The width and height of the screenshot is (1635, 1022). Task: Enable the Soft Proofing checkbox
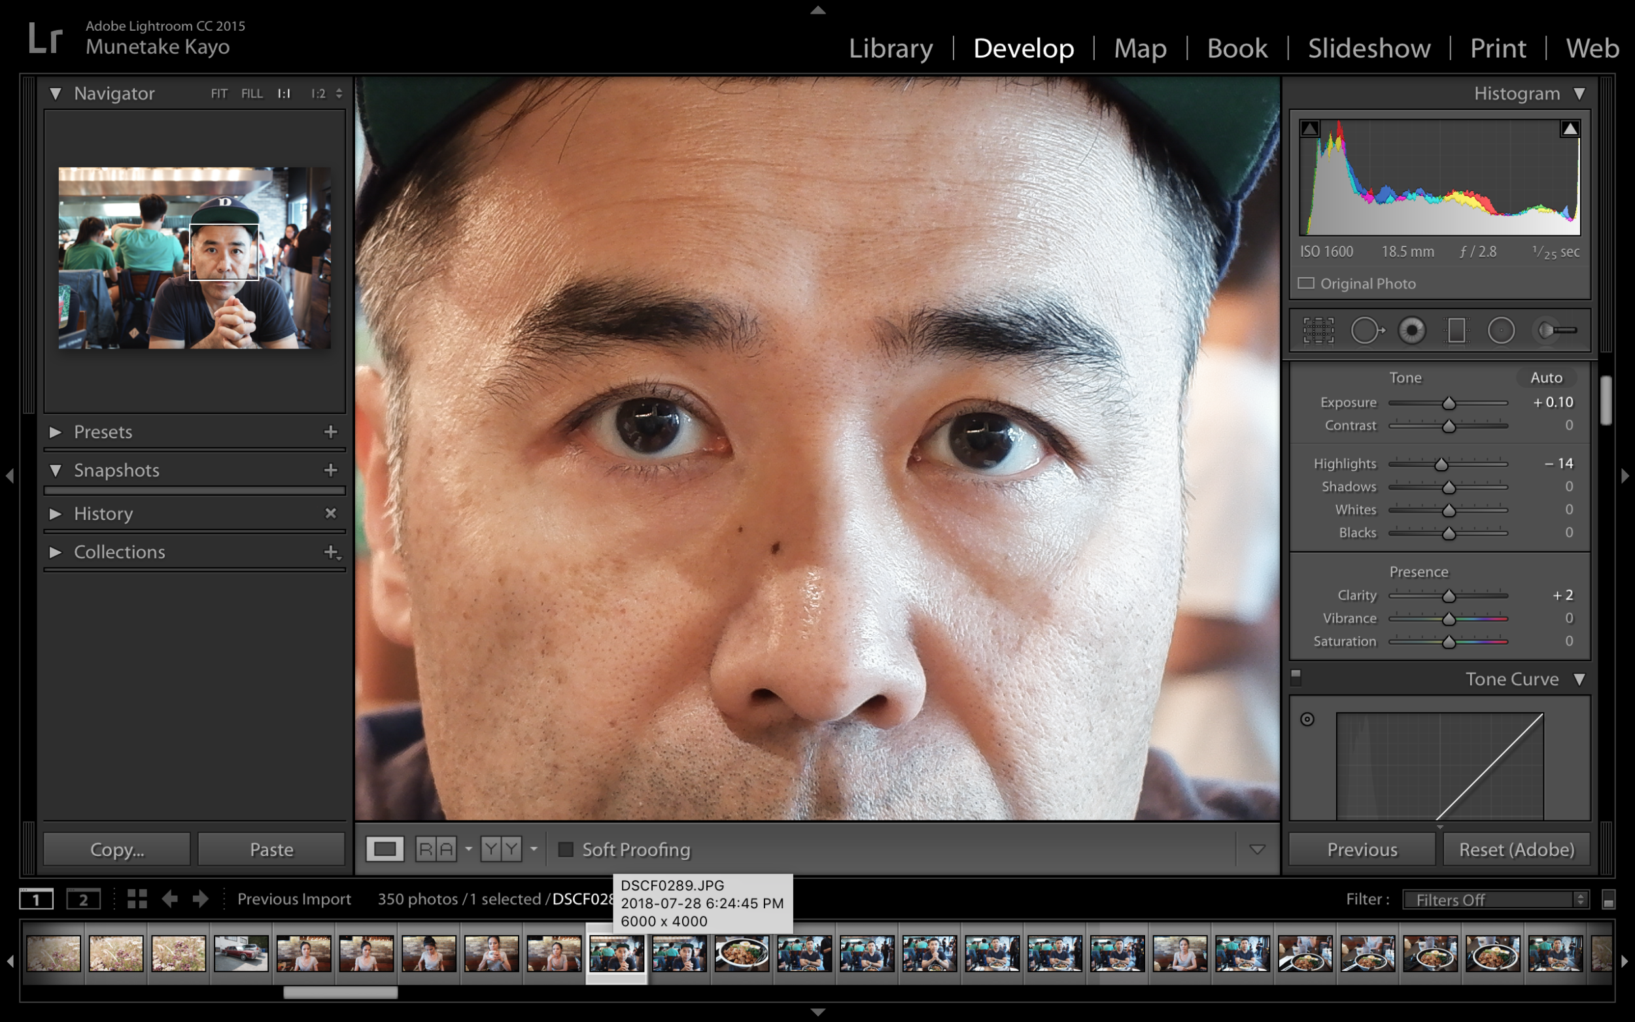[566, 849]
